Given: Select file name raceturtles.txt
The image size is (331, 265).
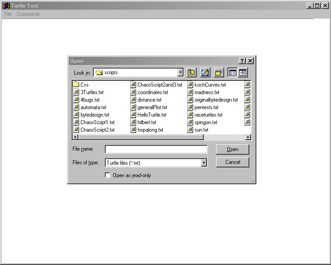Looking at the screenshot, I should click(x=209, y=115).
